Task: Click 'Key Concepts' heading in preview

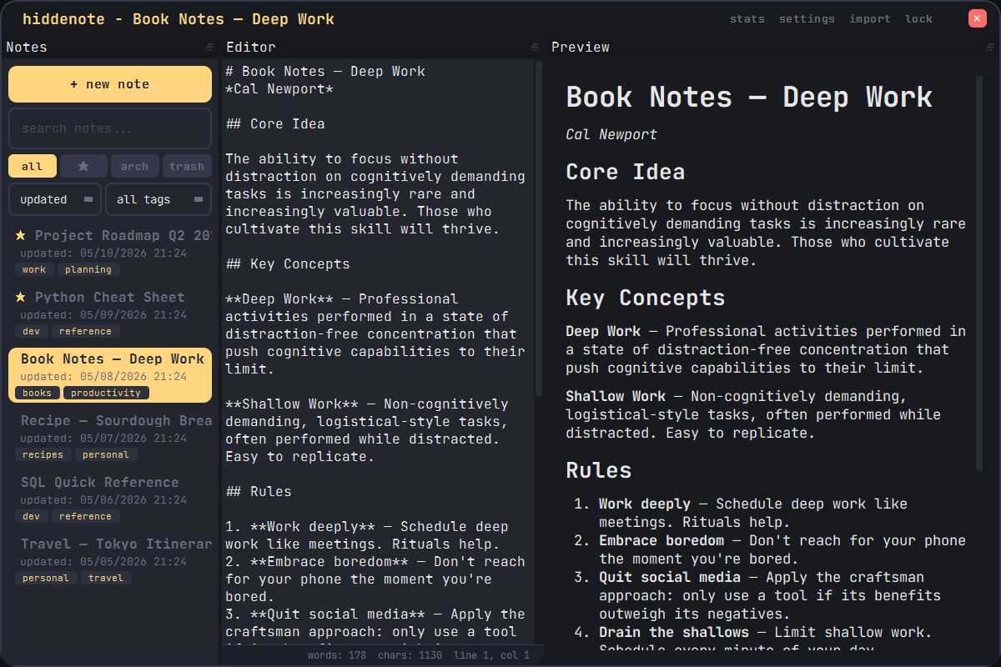Action: point(645,298)
